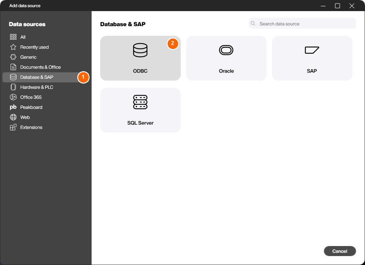Click the Oracle ring logo icon
This screenshot has height=265, width=365.
(226, 50)
